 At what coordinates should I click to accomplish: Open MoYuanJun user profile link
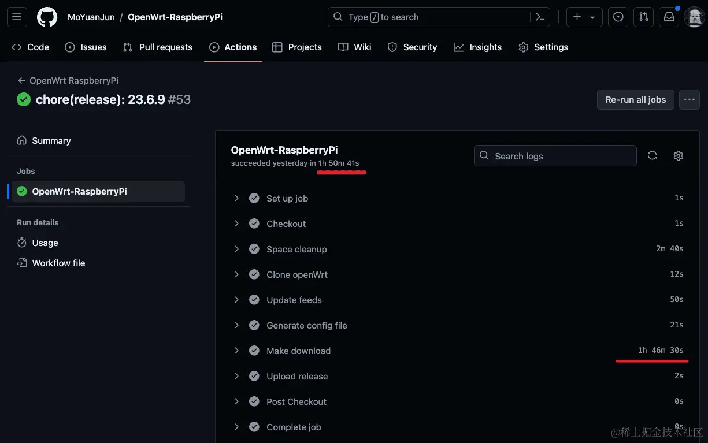click(x=91, y=17)
